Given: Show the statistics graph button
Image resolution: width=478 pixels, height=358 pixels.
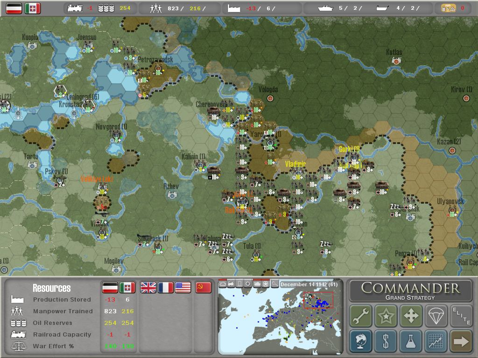Looking at the screenshot, I should [436, 341].
